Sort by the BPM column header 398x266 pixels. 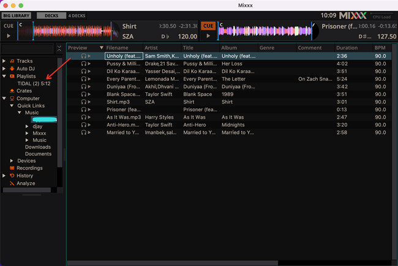(382, 48)
